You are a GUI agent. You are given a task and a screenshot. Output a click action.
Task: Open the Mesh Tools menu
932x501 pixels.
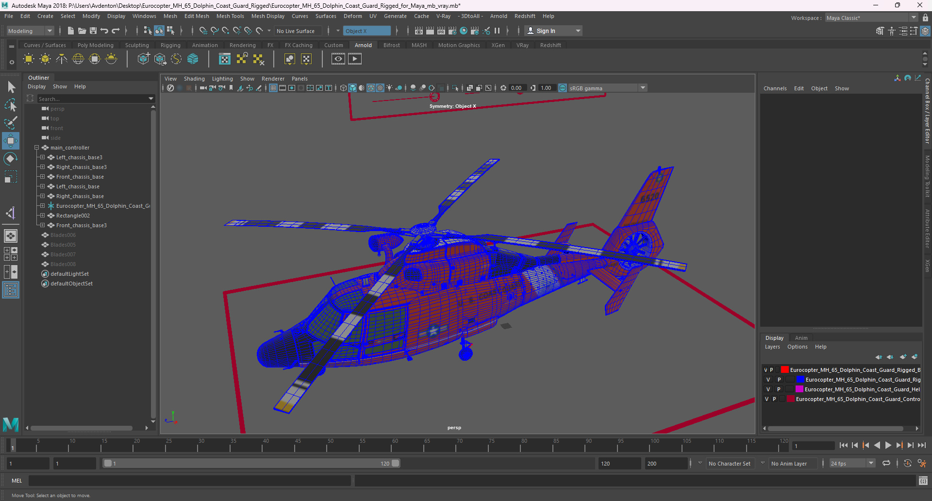(230, 16)
